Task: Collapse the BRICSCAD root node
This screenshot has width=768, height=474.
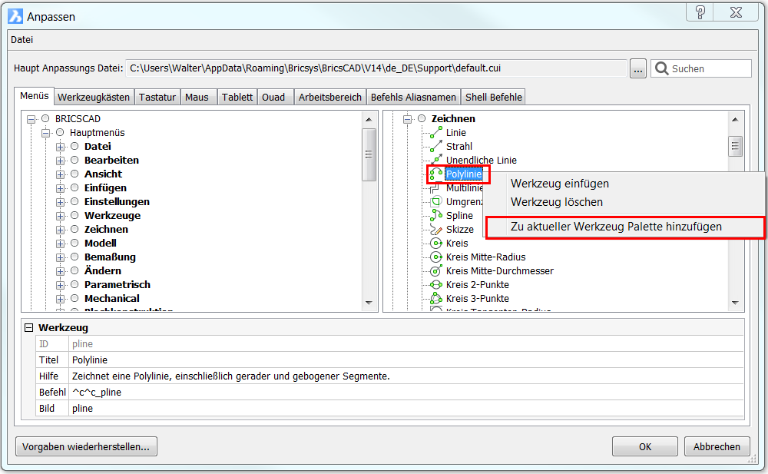Action: coord(31,119)
